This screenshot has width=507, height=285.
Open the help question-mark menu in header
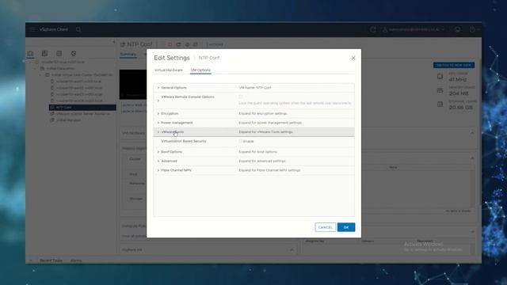click(474, 29)
